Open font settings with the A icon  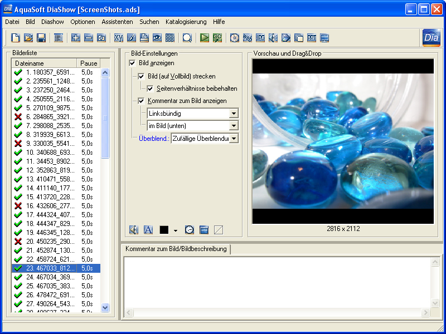pyautogui.click(x=148, y=229)
